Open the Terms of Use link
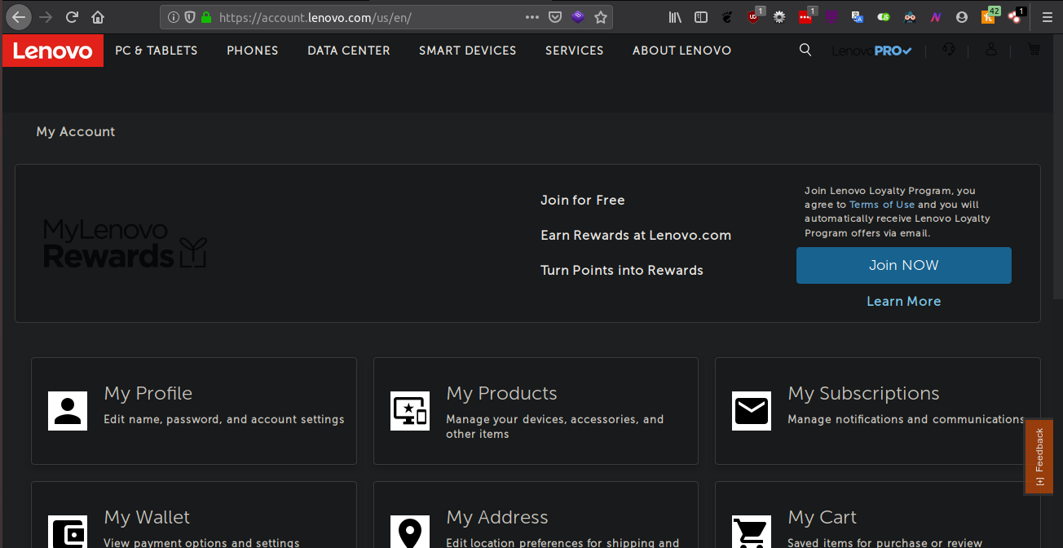 (x=882, y=205)
